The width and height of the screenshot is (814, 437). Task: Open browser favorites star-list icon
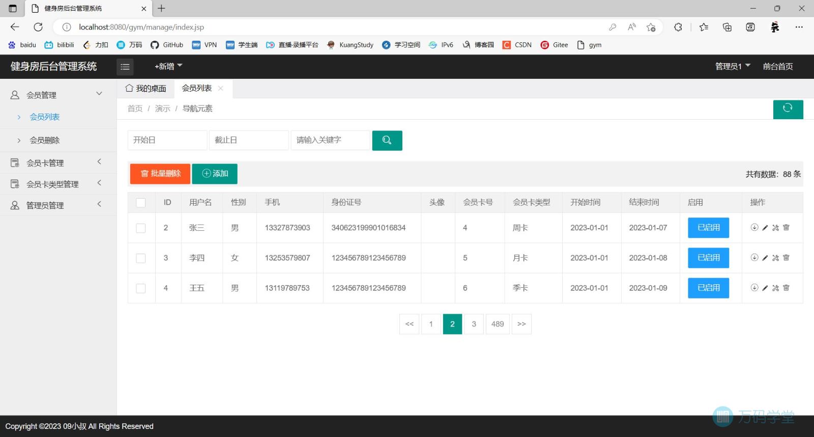[x=704, y=27]
